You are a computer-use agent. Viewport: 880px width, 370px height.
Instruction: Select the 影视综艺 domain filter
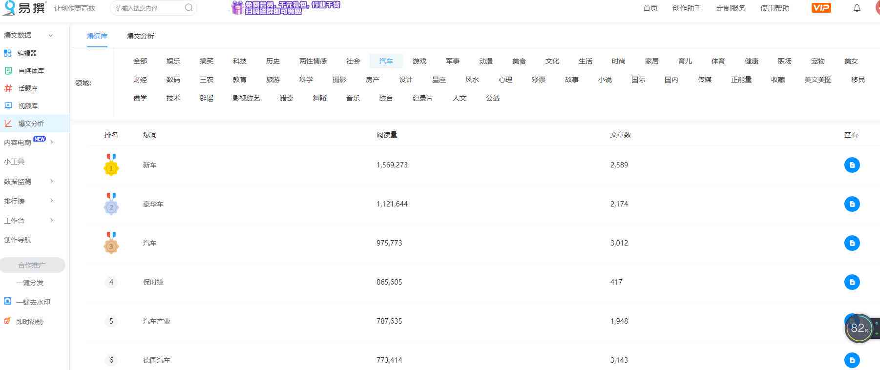(247, 98)
